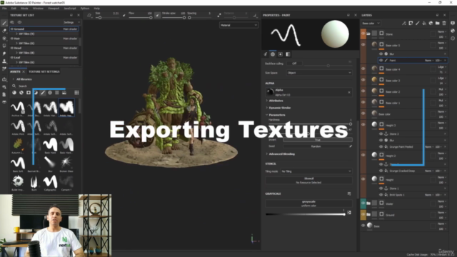Click random seed dice icon near grayscale slider
The image size is (457, 257).
click(x=349, y=213)
